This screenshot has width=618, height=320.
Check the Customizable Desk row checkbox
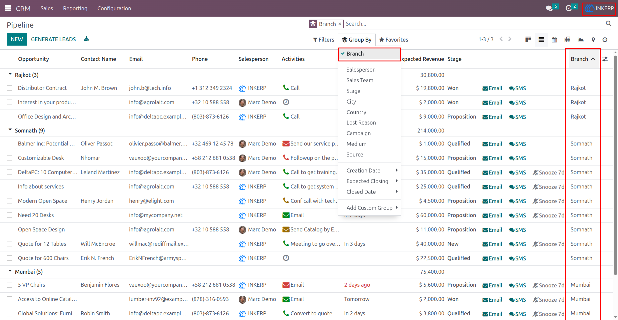point(9,158)
